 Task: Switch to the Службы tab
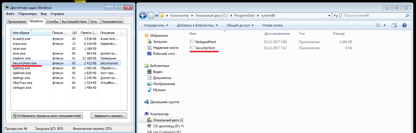53,22
